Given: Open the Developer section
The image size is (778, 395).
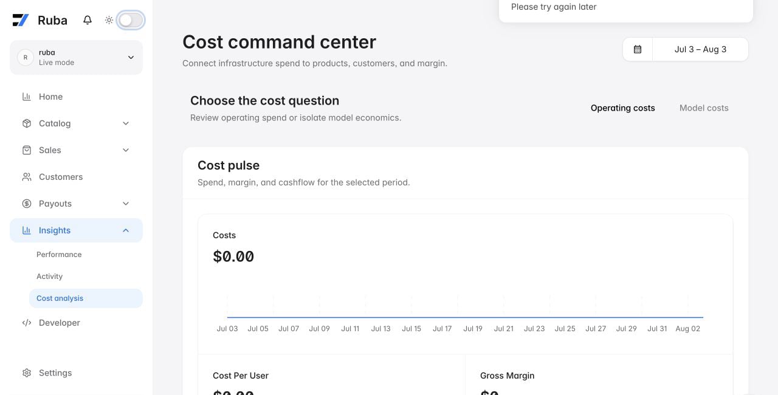Looking at the screenshot, I should (x=77, y=323).
